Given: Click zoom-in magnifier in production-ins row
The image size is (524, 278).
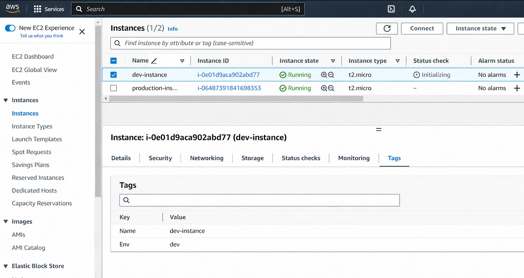Looking at the screenshot, I should coord(324,88).
